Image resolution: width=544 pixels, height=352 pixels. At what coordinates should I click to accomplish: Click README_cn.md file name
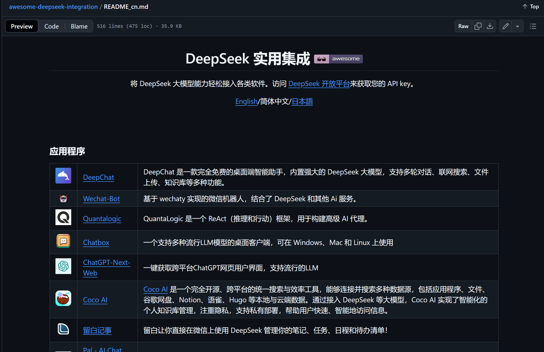pyautogui.click(x=126, y=7)
